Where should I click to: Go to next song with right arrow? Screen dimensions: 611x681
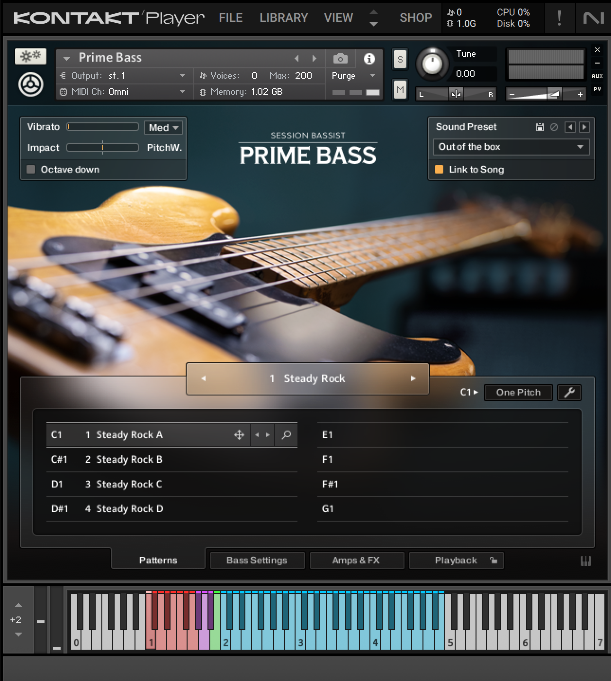(x=413, y=378)
